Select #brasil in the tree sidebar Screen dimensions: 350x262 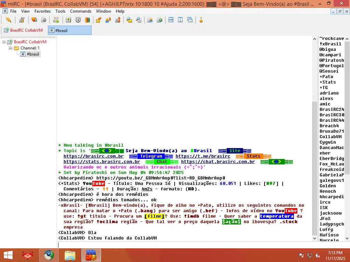coord(33,54)
